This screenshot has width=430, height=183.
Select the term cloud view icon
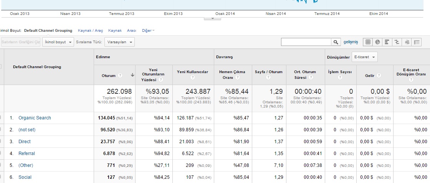[x=407, y=42]
